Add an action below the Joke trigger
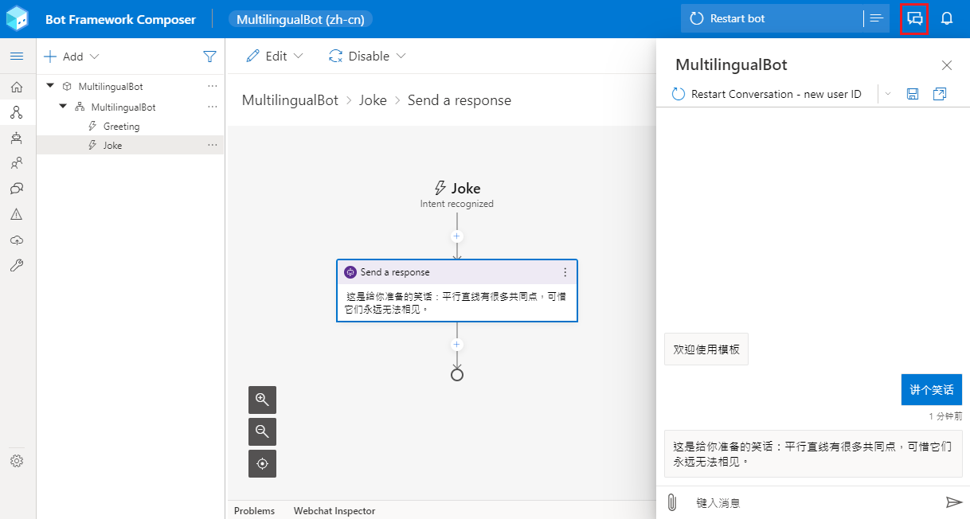 pyautogui.click(x=457, y=236)
